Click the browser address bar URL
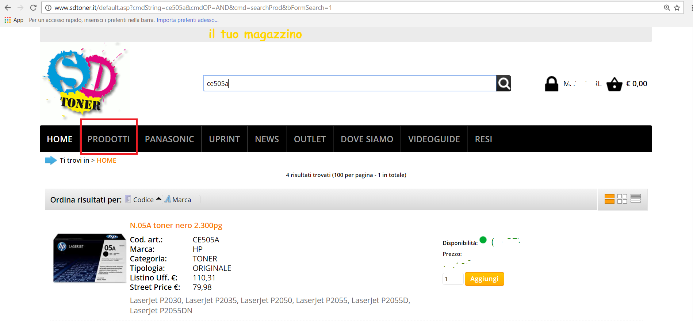Image resolution: width=693 pixels, height=321 pixels. click(x=193, y=8)
